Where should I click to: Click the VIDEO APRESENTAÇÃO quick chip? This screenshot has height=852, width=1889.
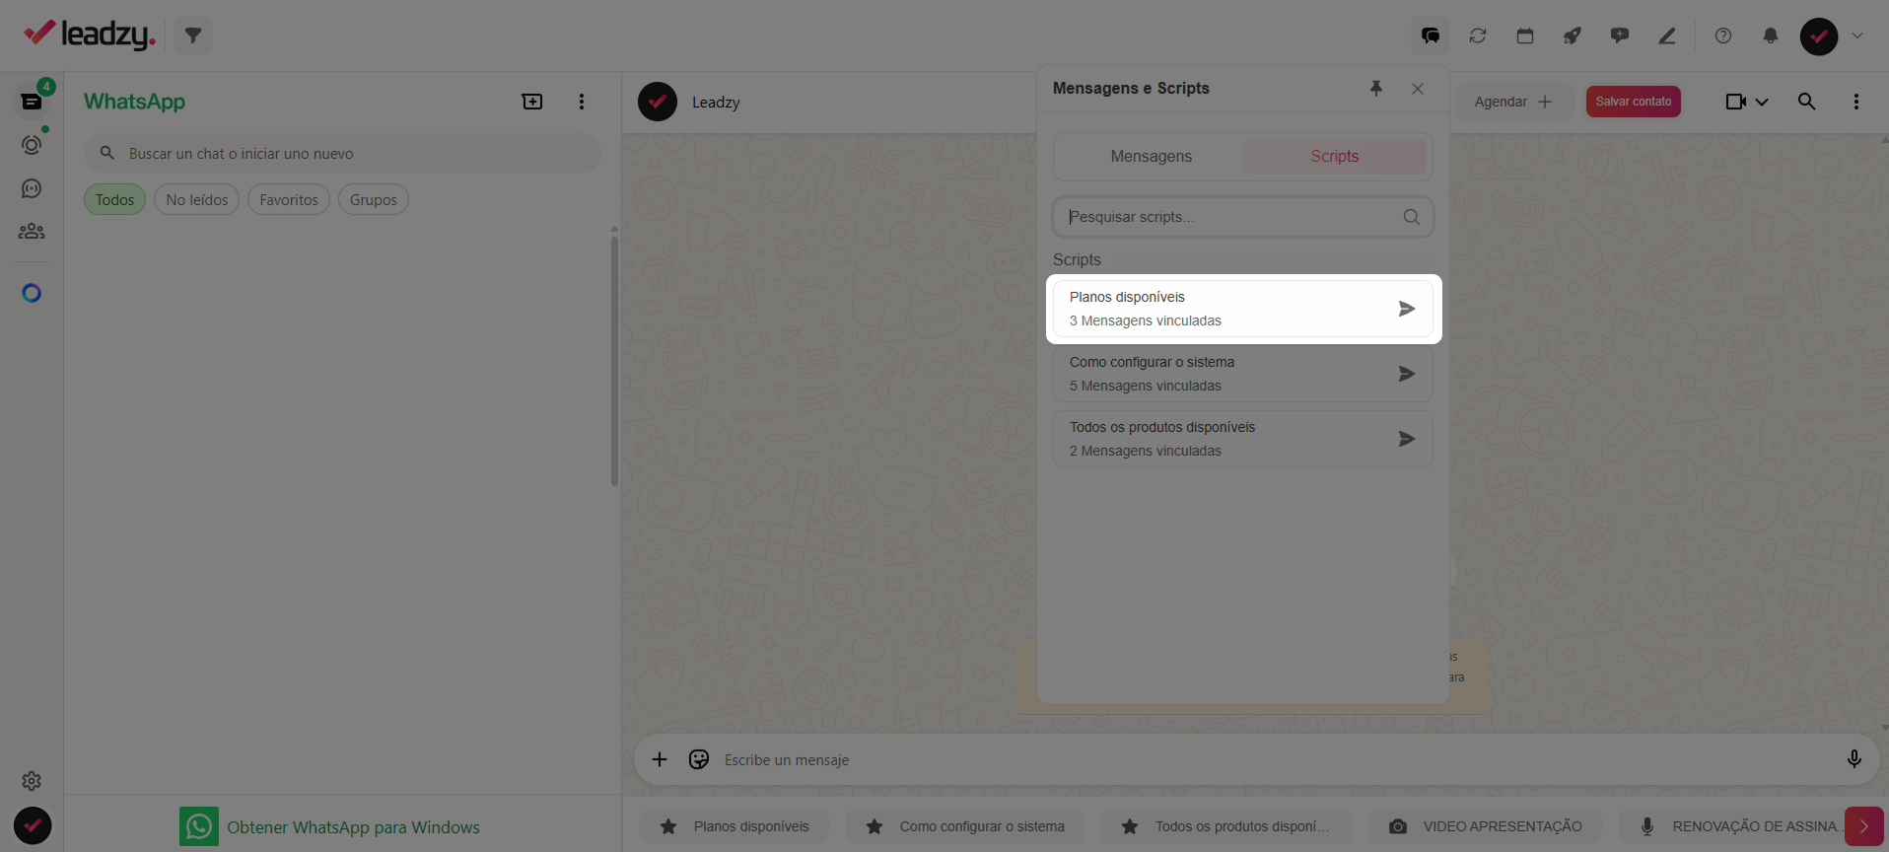pyautogui.click(x=1486, y=826)
